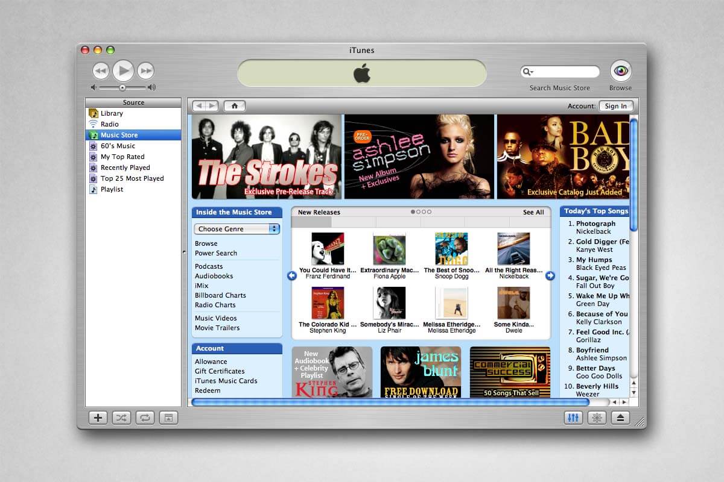The width and height of the screenshot is (724, 482).
Task: Open Top 25 Most Played playlist
Action: pos(133,178)
